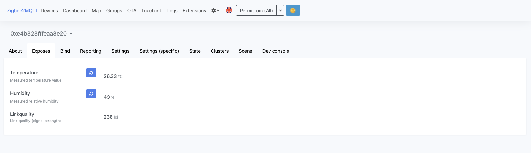Open the Devices page
The height and width of the screenshot is (153, 531).
coord(49,11)
